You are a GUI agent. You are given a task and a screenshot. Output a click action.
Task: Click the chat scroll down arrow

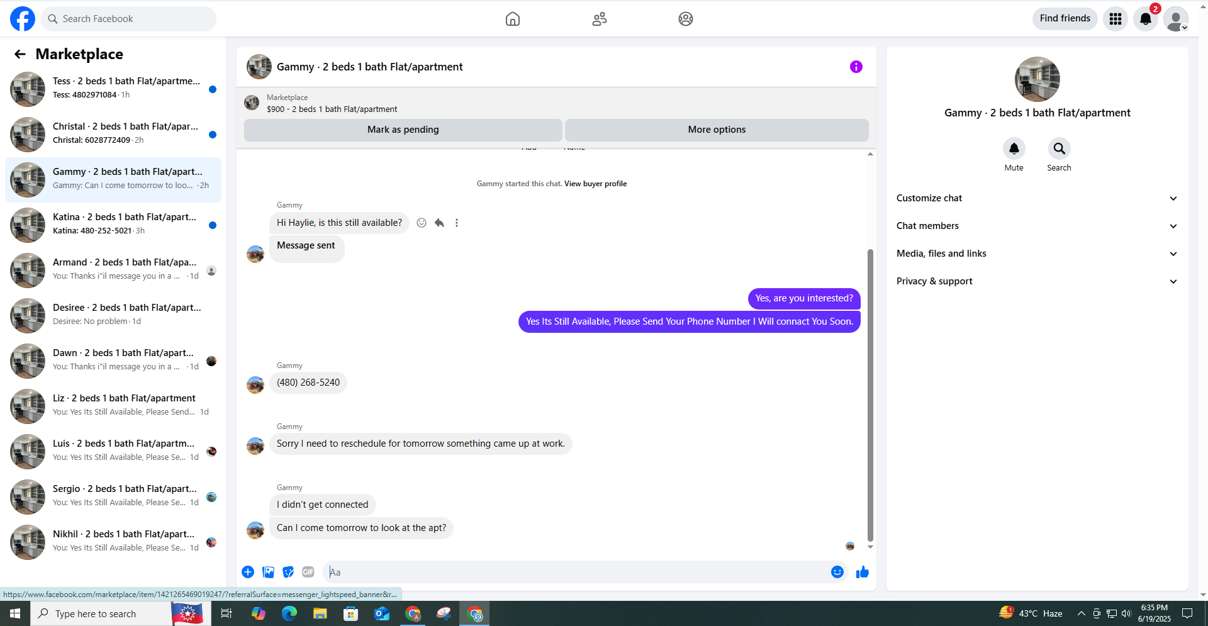(870, 547)
